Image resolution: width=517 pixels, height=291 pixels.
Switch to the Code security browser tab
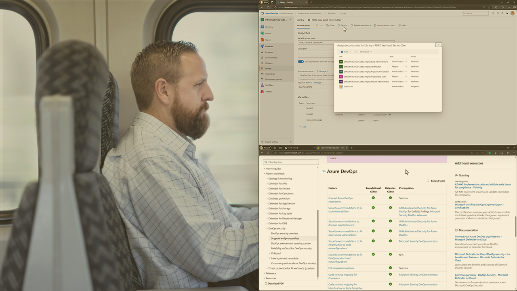tap(292, 148)
